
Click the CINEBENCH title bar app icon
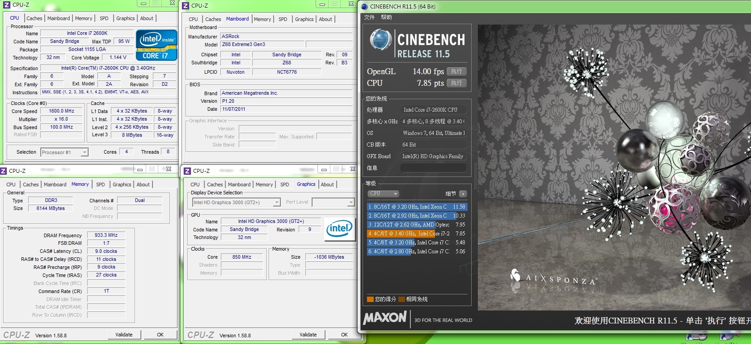pyautogui.click(x=364, y=6)
